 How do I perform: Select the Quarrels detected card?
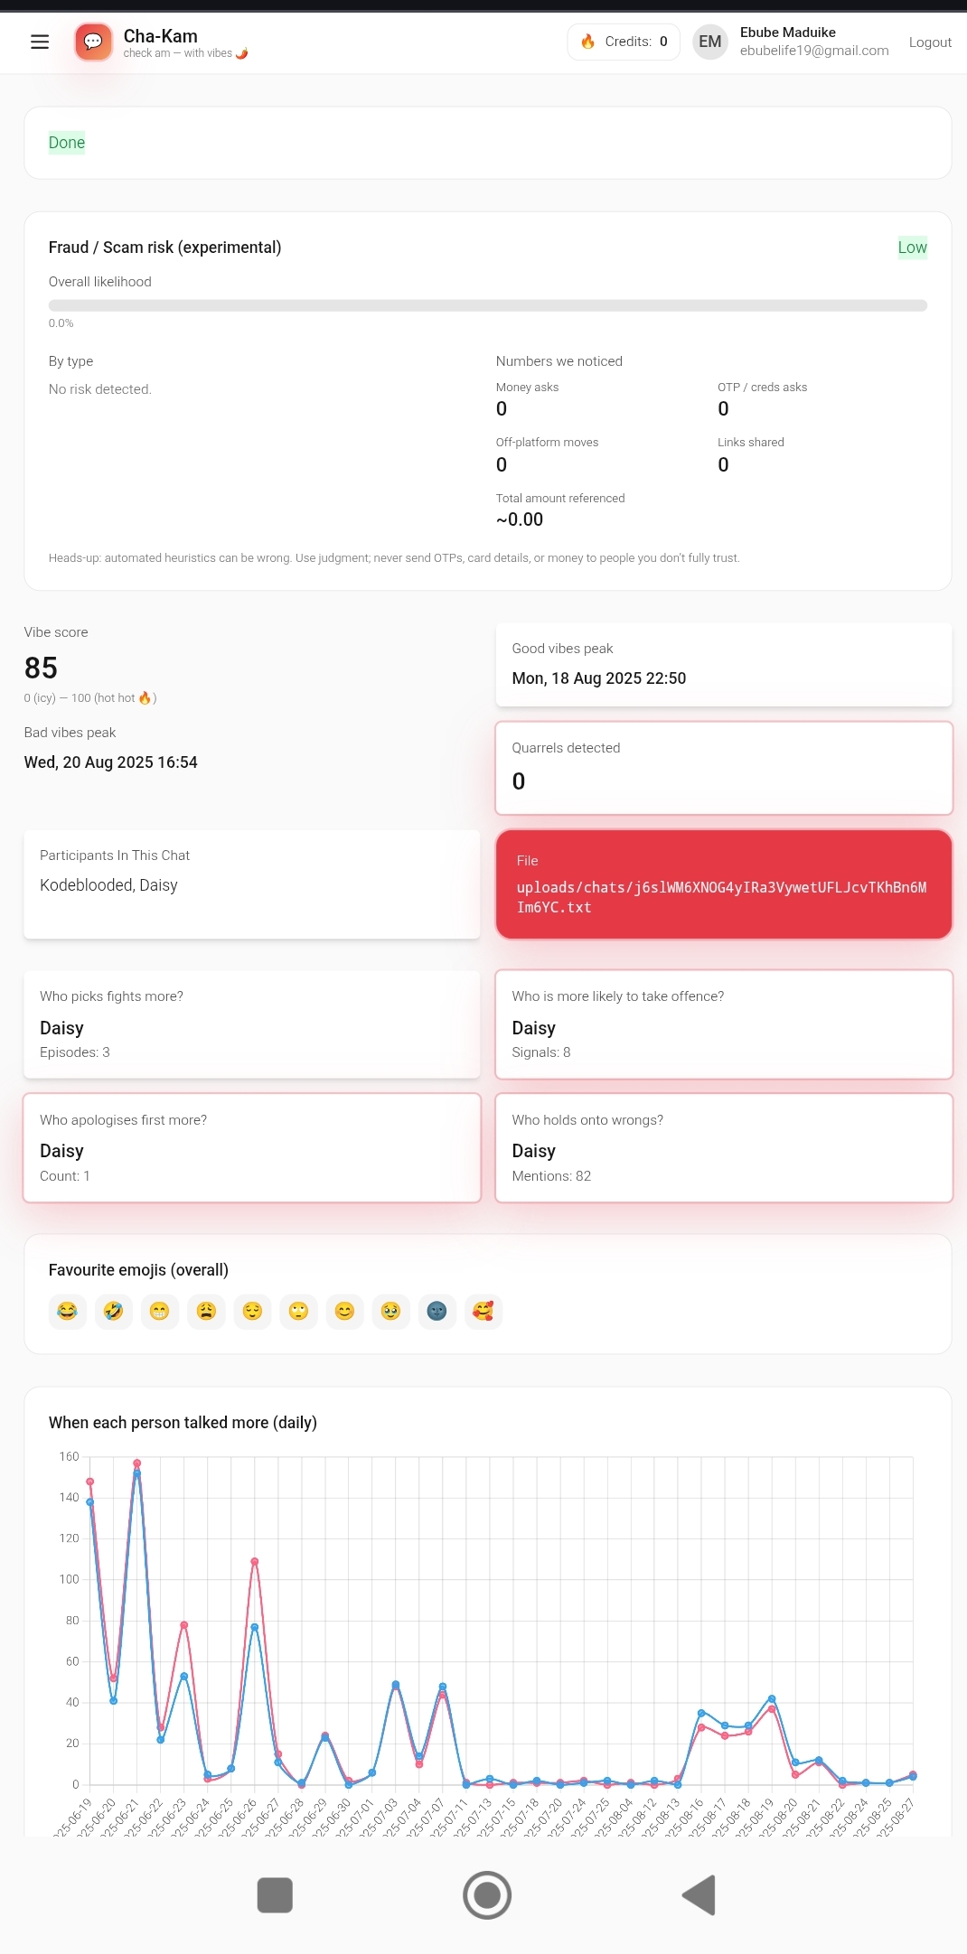coord(724,768)
